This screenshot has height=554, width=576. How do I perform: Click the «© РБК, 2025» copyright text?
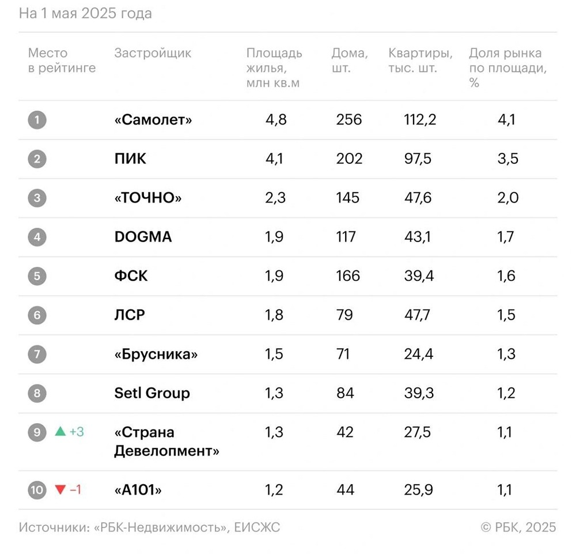518,527
